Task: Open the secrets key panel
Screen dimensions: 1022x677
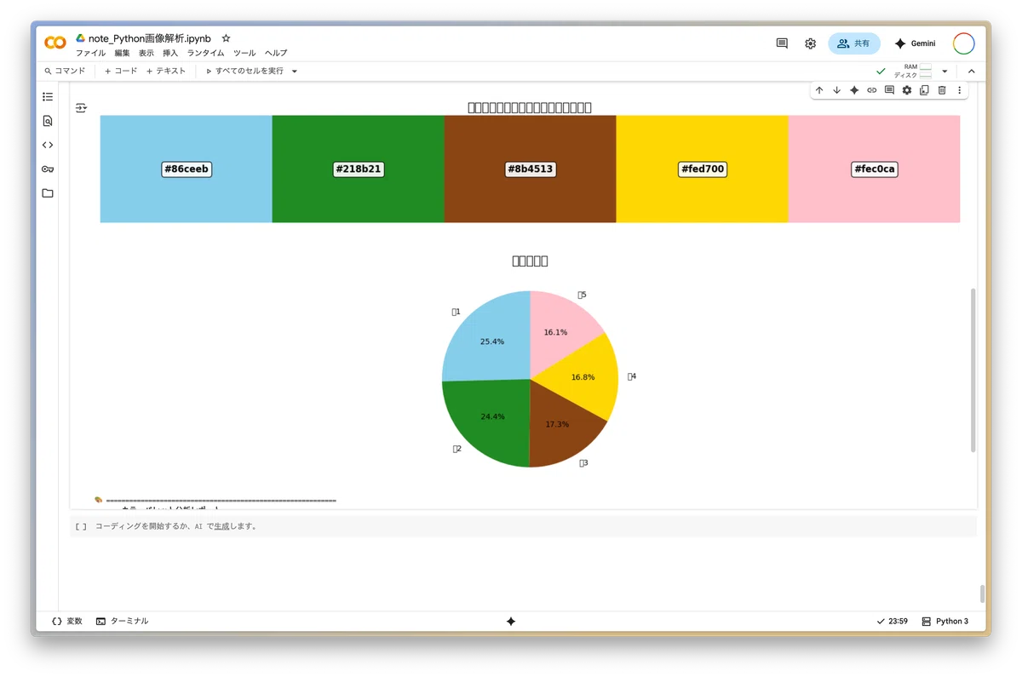Action: coord(48,169)
